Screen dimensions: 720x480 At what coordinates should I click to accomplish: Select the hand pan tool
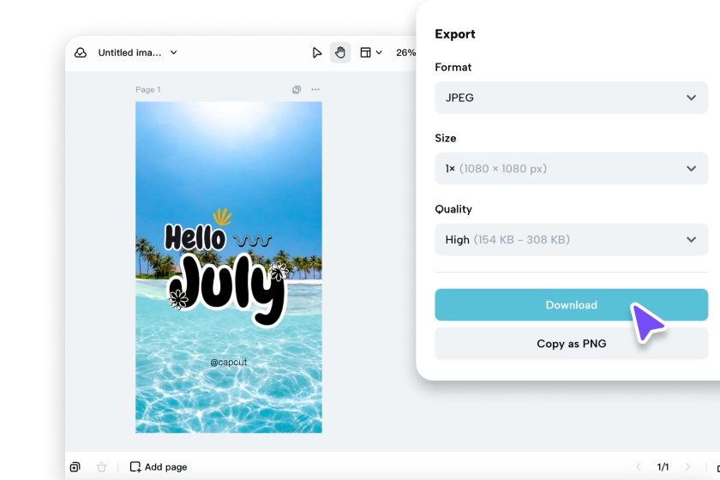click(340, 53)
